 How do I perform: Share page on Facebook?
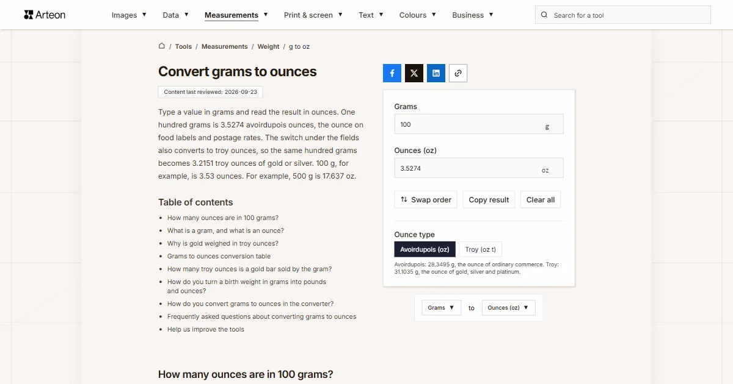(392, 73)
